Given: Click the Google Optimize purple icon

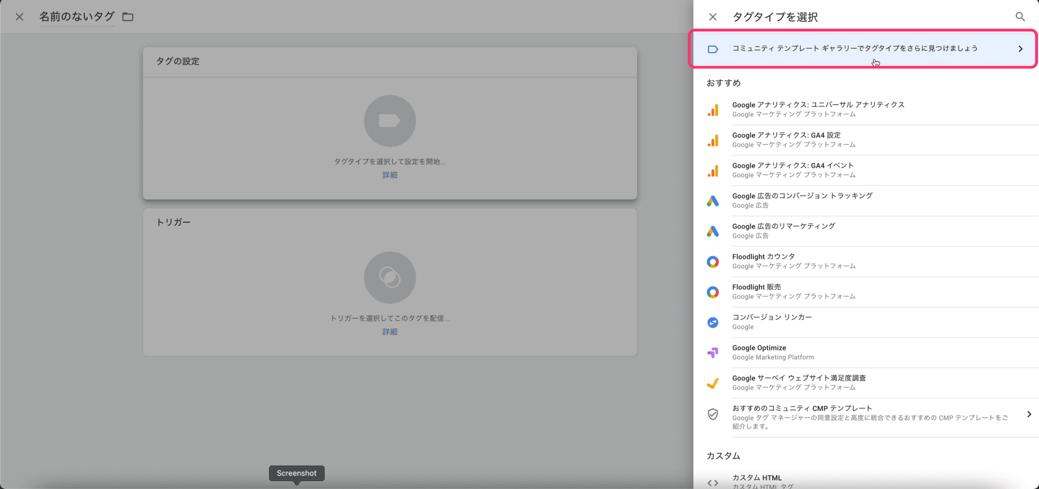Looking at the screenshot, I should (713, 353).
